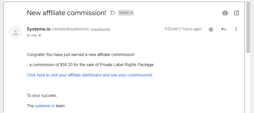Remove the Inbox label using its x
This screenshot has width=254, height=113.
(x=132, y=13)
